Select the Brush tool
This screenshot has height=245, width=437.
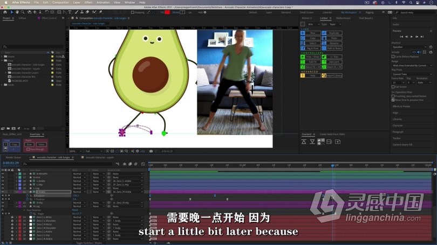[77, 12]
